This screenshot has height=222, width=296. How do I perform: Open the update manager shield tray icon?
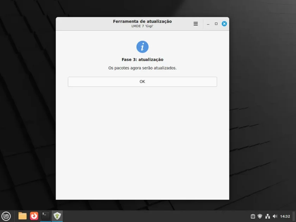point(260,216)
